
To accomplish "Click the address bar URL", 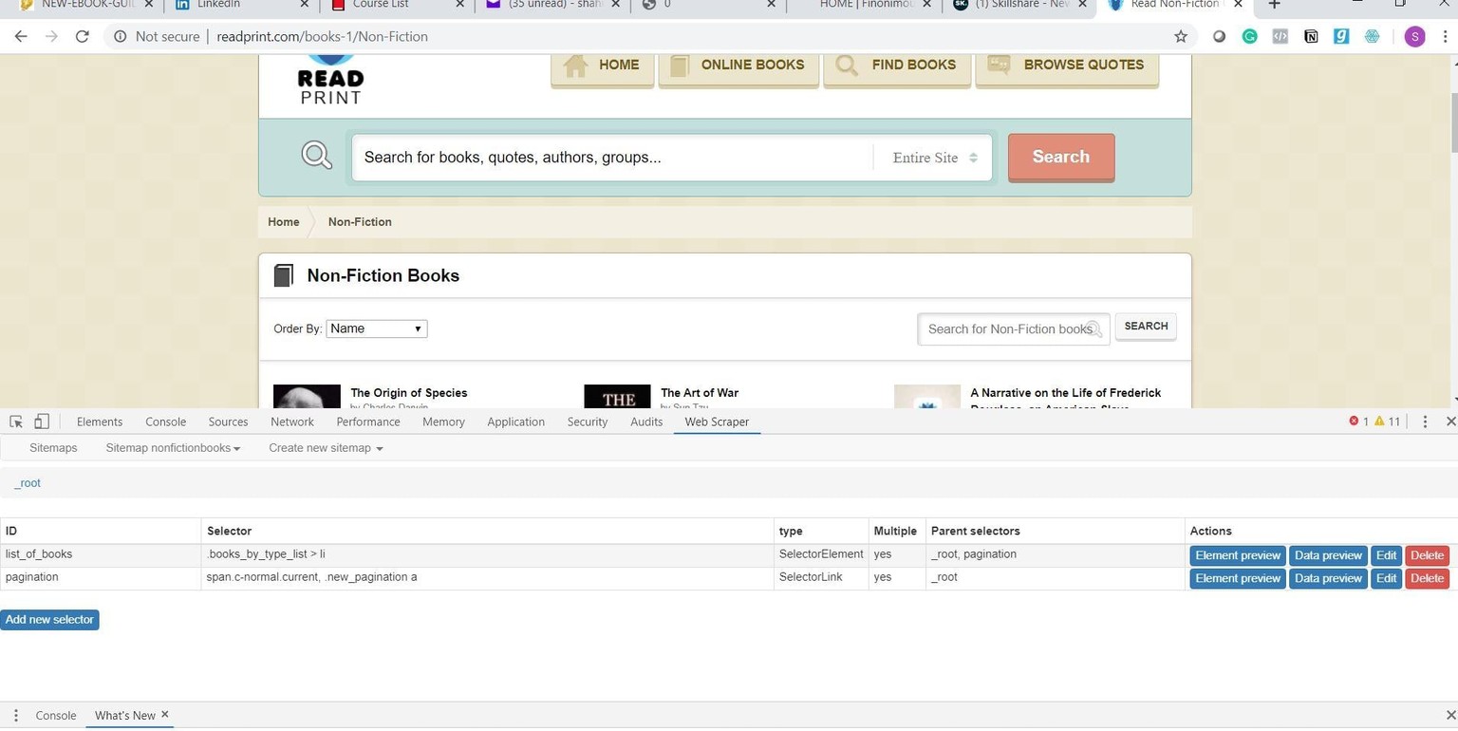I will 322,36.
